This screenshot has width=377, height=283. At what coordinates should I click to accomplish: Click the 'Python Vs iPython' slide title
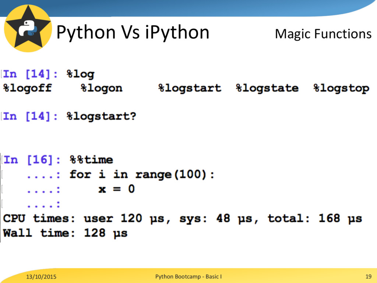[x=133, y=32]
